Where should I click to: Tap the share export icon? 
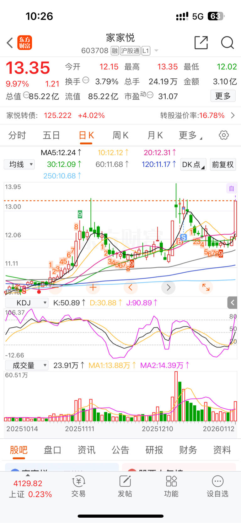tap(201, 42)
